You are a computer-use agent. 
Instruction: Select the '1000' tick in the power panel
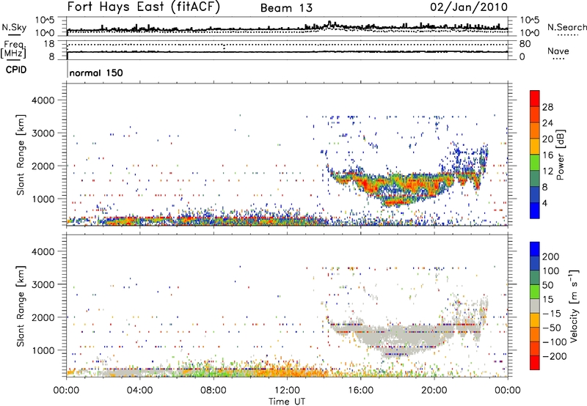(x=43, y=199)
